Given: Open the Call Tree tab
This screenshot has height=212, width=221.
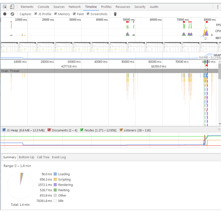Looking at the screenshot, I should [43, 157].
